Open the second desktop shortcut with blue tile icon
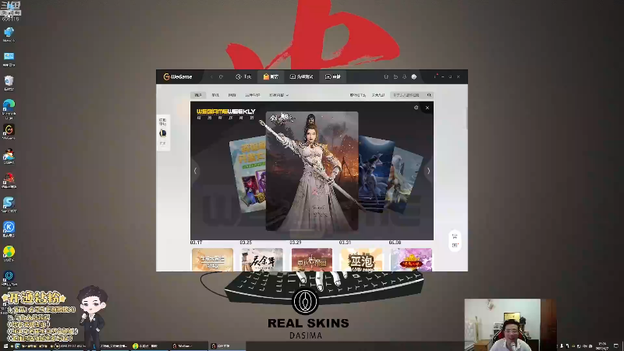This screenshot has width=624, height=351. (9, 58)
